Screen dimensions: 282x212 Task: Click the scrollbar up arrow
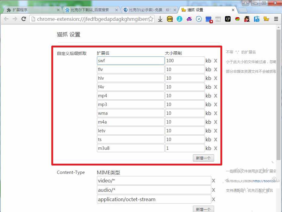(278, 27)
